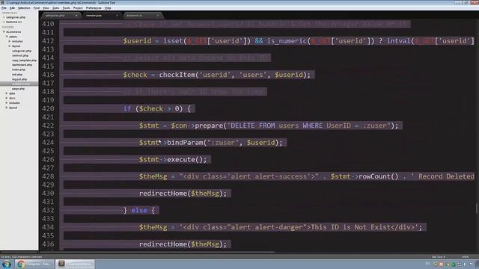Click 'bindParam' on line 424
Image resolution: width=479 pixels, height=269 pixels.
[185, 143]
